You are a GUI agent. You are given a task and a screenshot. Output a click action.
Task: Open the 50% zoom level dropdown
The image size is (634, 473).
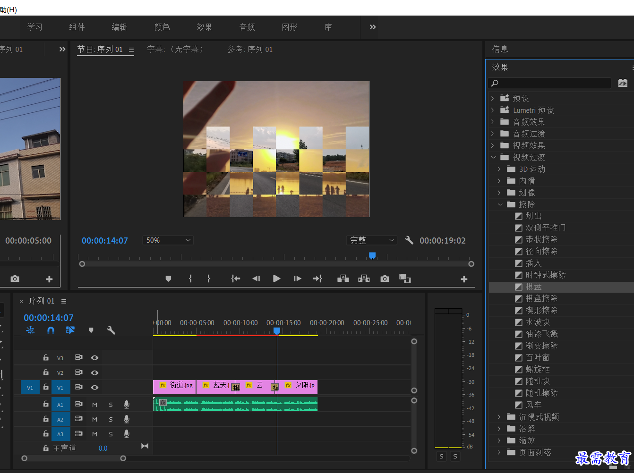pos(168,240)
